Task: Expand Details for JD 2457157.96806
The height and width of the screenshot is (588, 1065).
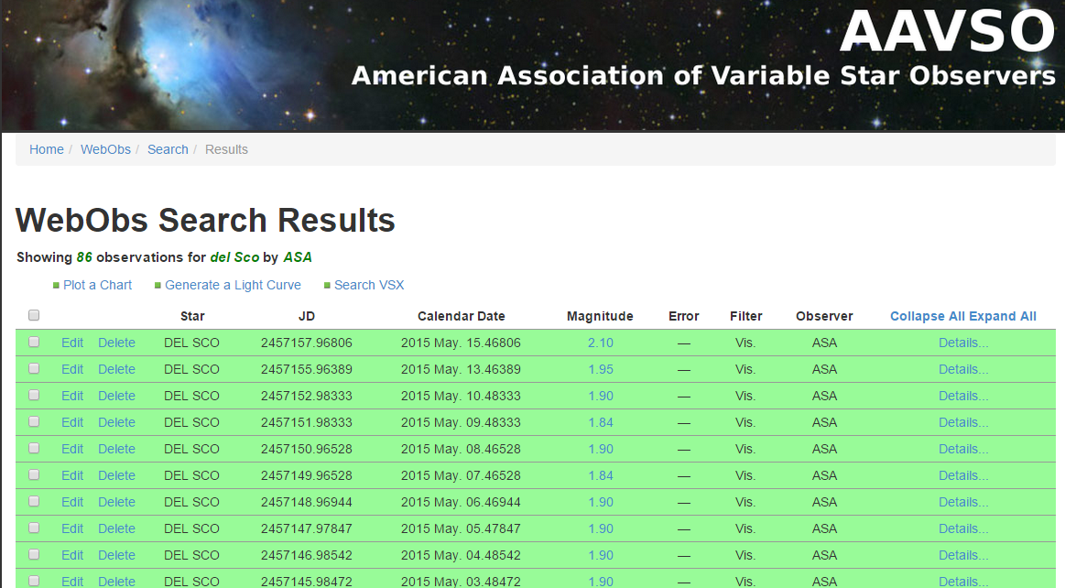Action: point(963,343)
